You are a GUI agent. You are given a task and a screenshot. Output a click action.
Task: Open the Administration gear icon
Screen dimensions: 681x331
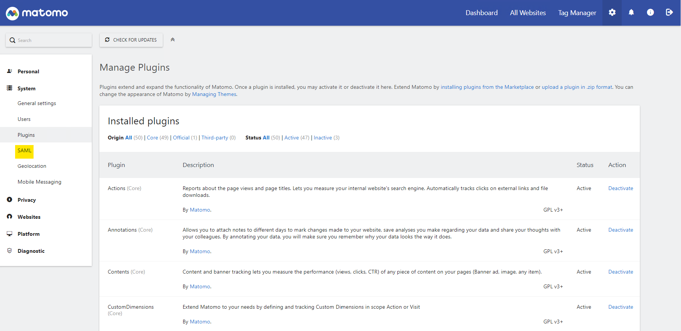[x=612, y=12]
